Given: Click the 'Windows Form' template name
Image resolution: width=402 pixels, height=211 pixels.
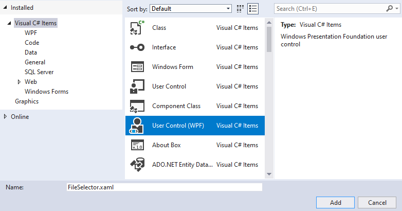Looking at the screenshot, I should coord(173,67).
